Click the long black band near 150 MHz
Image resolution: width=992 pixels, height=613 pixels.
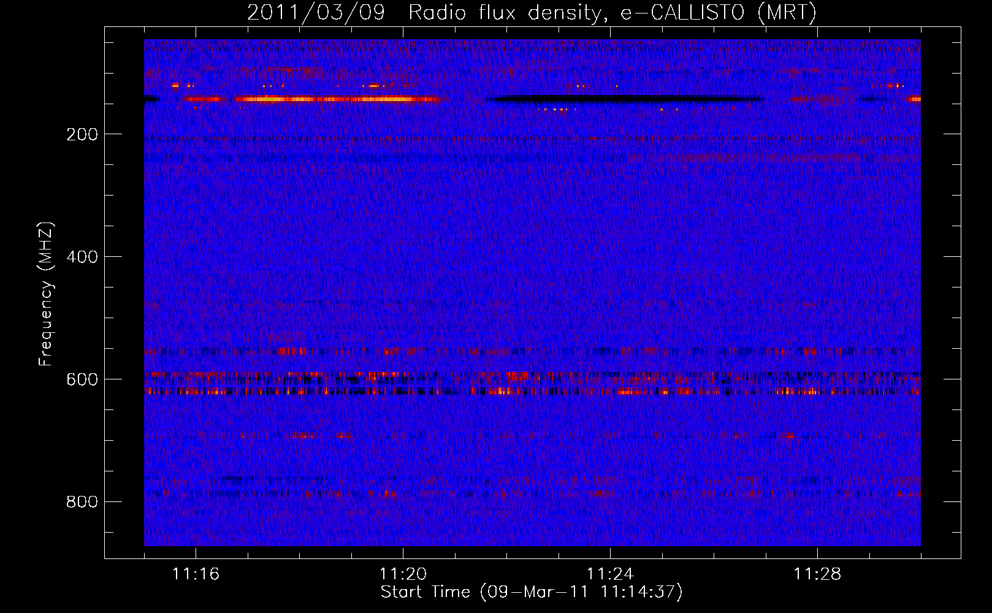click(625, 99)
